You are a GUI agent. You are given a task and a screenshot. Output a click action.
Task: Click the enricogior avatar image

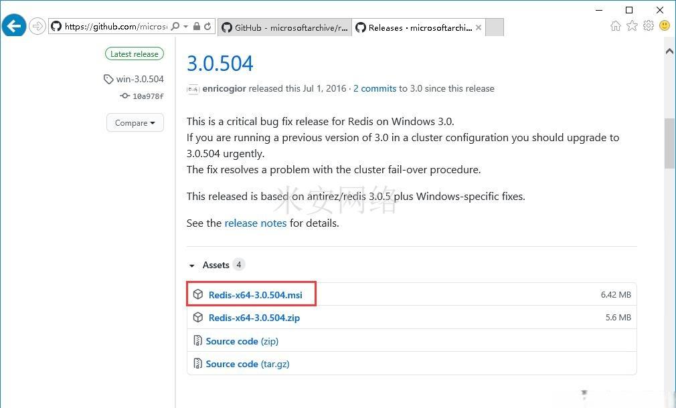[193, 89]
